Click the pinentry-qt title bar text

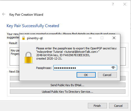click(x=35, y=38)
